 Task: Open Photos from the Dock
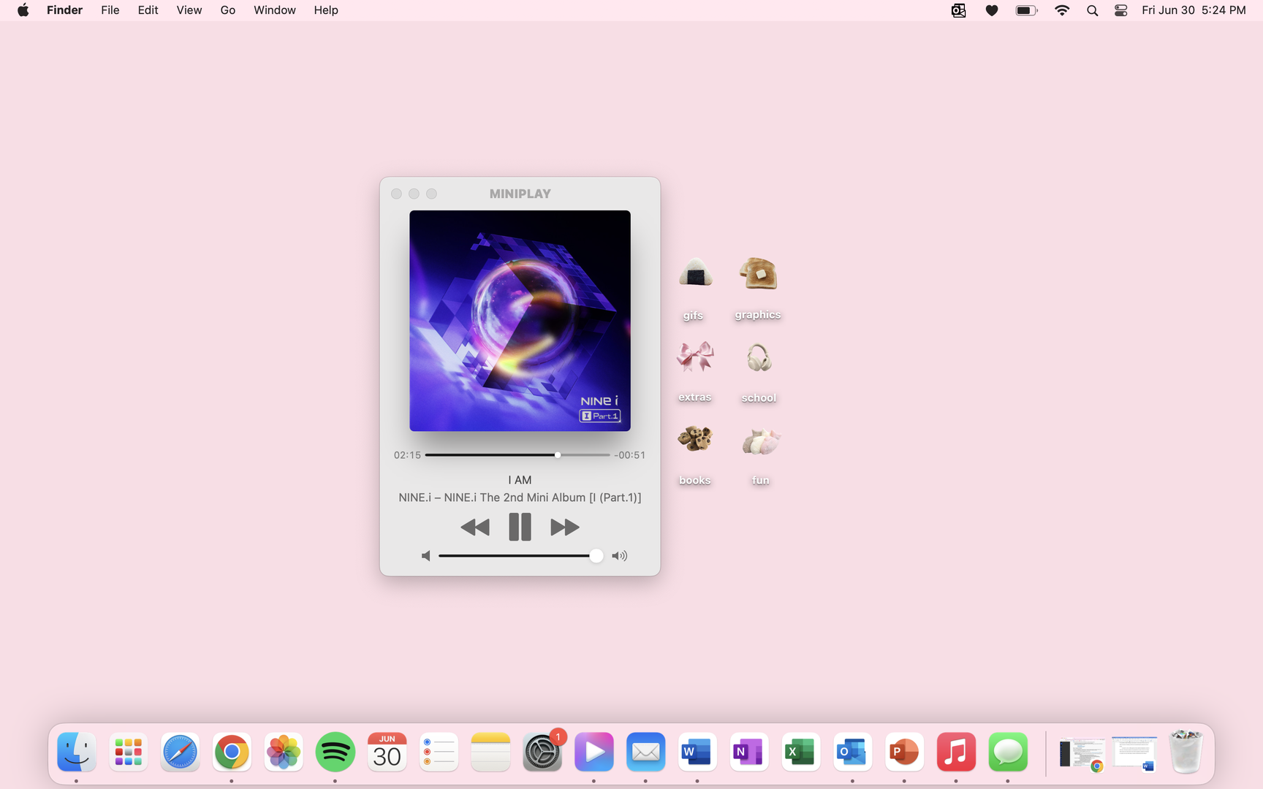click(284, 752)
